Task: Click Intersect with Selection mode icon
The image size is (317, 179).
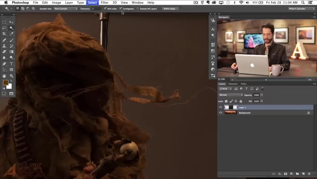Action: point(33,8)
